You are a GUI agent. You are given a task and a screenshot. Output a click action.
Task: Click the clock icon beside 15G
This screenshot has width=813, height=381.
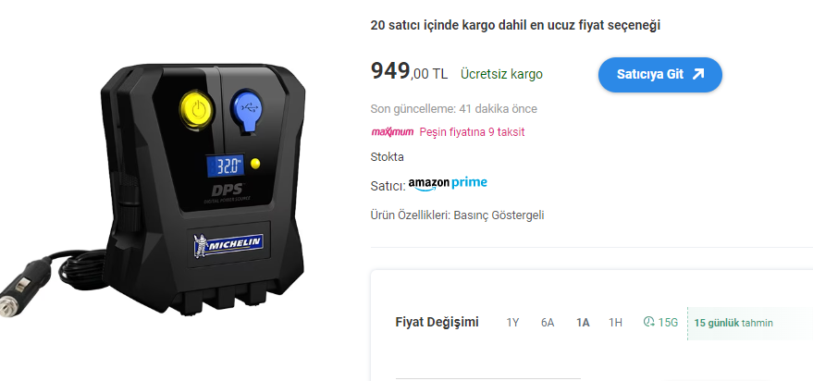(648, 322)
